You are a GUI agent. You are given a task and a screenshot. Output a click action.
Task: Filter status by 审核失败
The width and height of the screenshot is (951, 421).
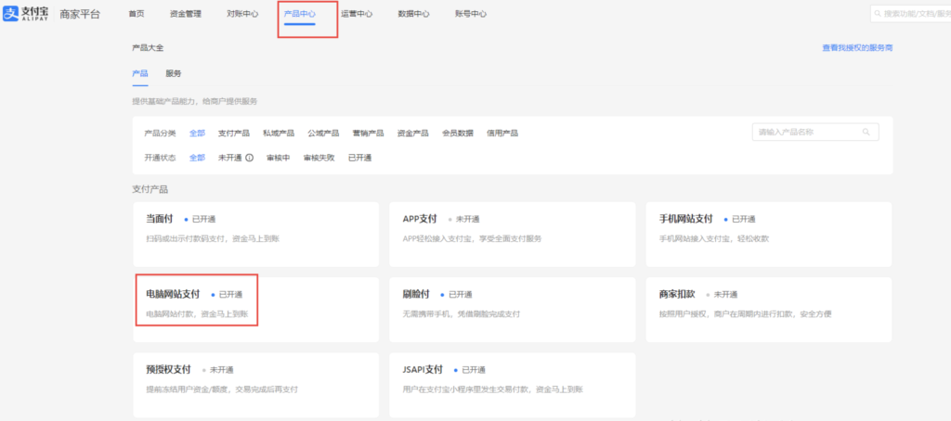pos(319,158)
